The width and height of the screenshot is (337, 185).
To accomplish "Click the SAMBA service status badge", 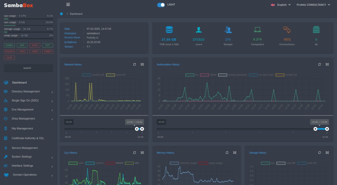I will tap(9, 45).
